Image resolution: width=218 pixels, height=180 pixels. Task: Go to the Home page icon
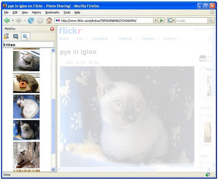click(49, 20)
